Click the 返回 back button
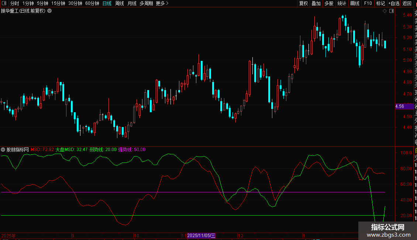 pyautogui.click(x=407, y=3)
